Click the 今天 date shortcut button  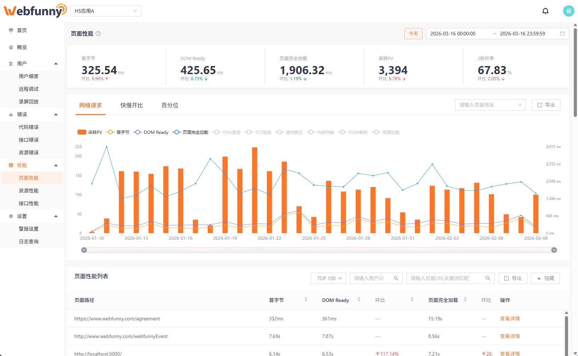click(x=413, y=34)
